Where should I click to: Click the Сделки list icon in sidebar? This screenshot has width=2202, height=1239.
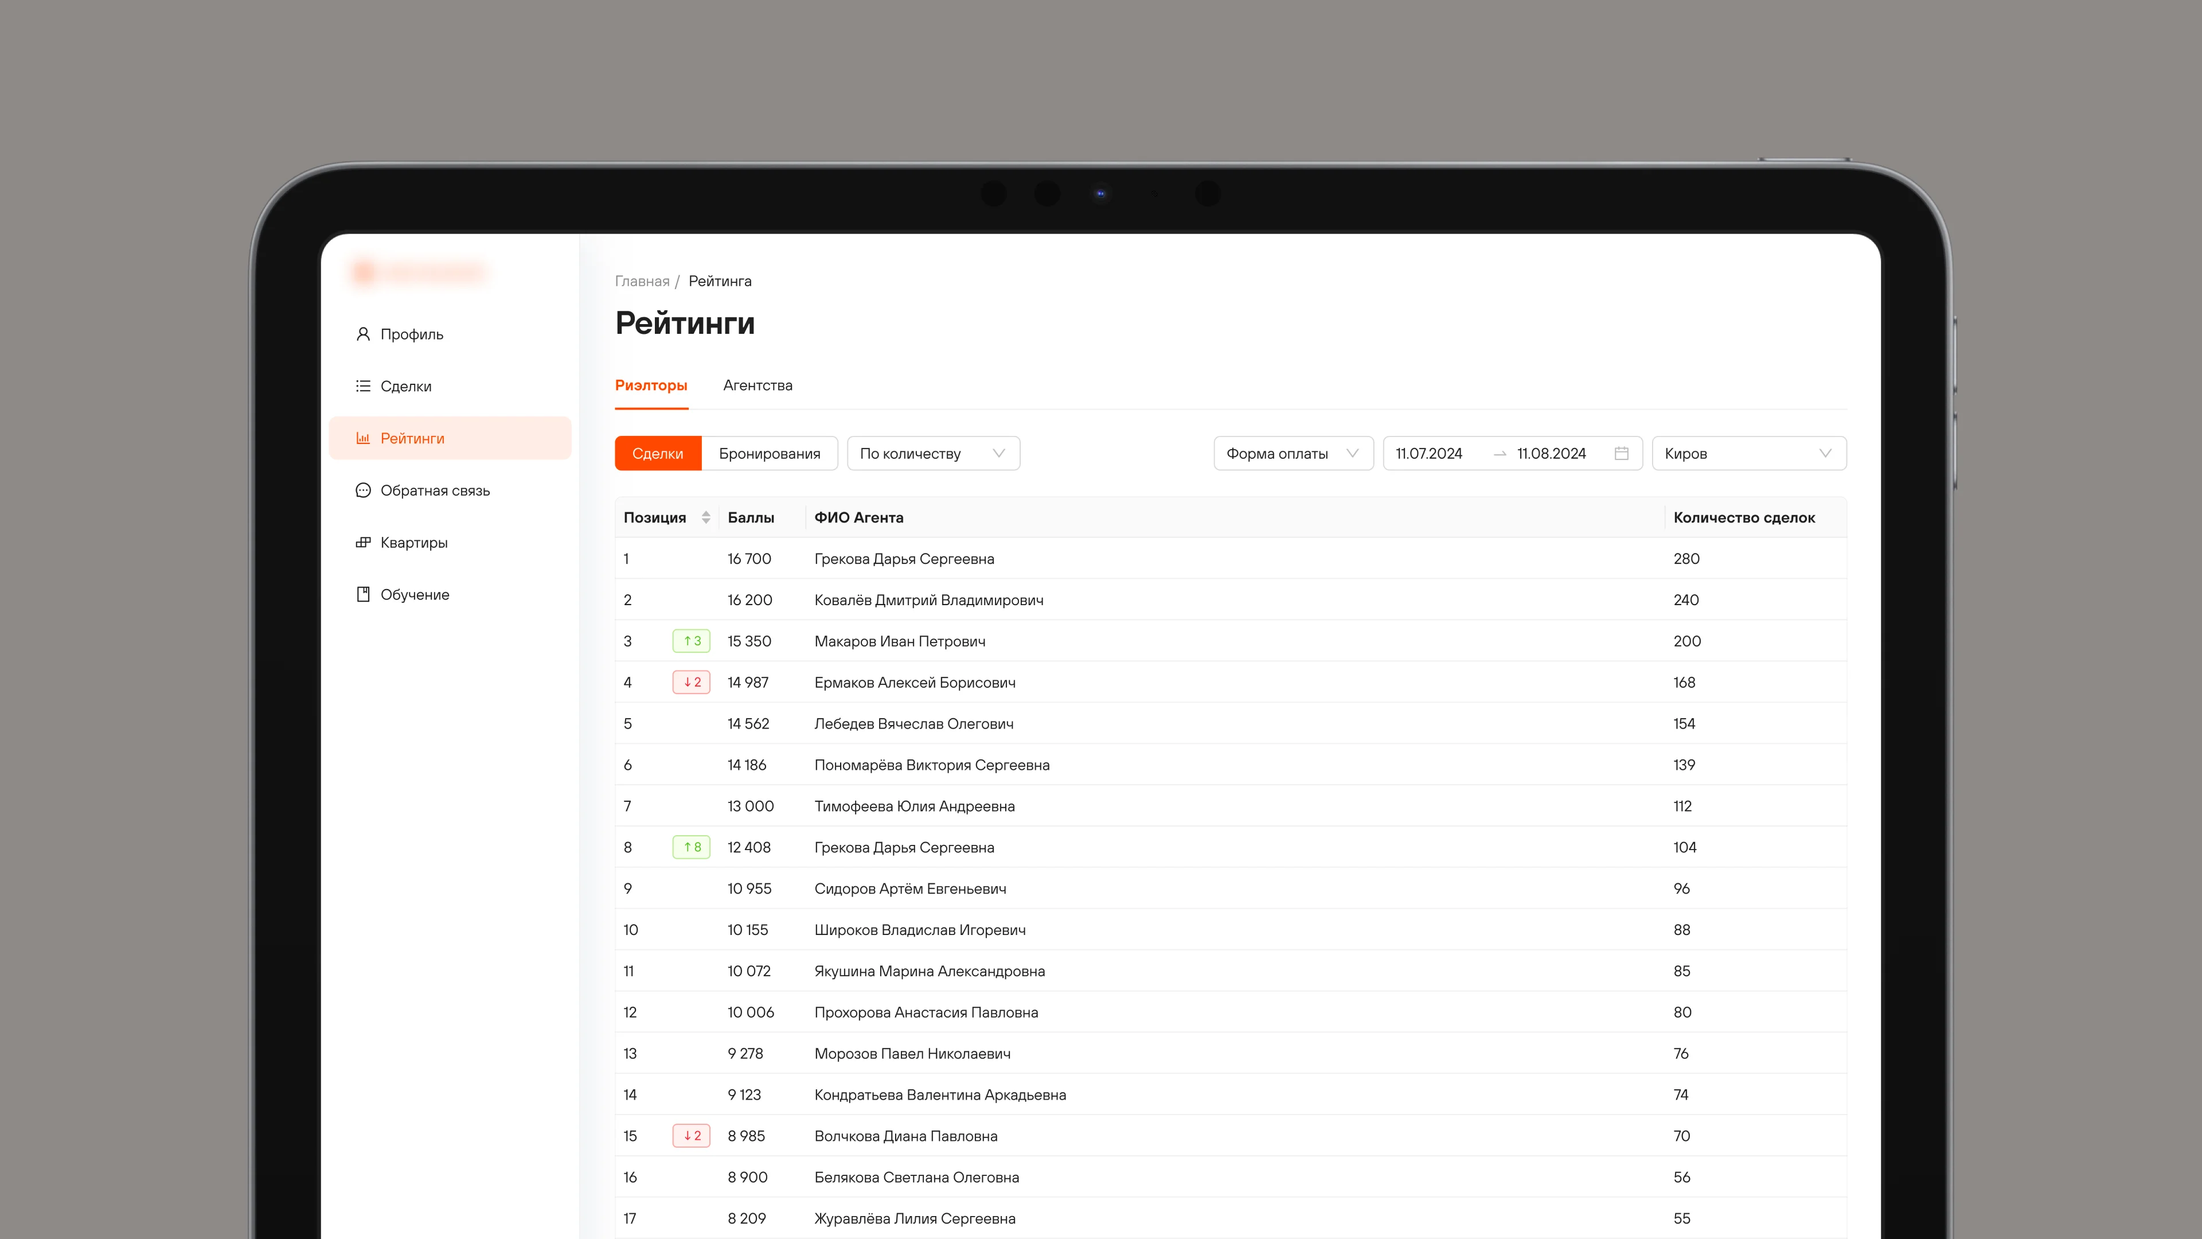[x=362, y=385]
